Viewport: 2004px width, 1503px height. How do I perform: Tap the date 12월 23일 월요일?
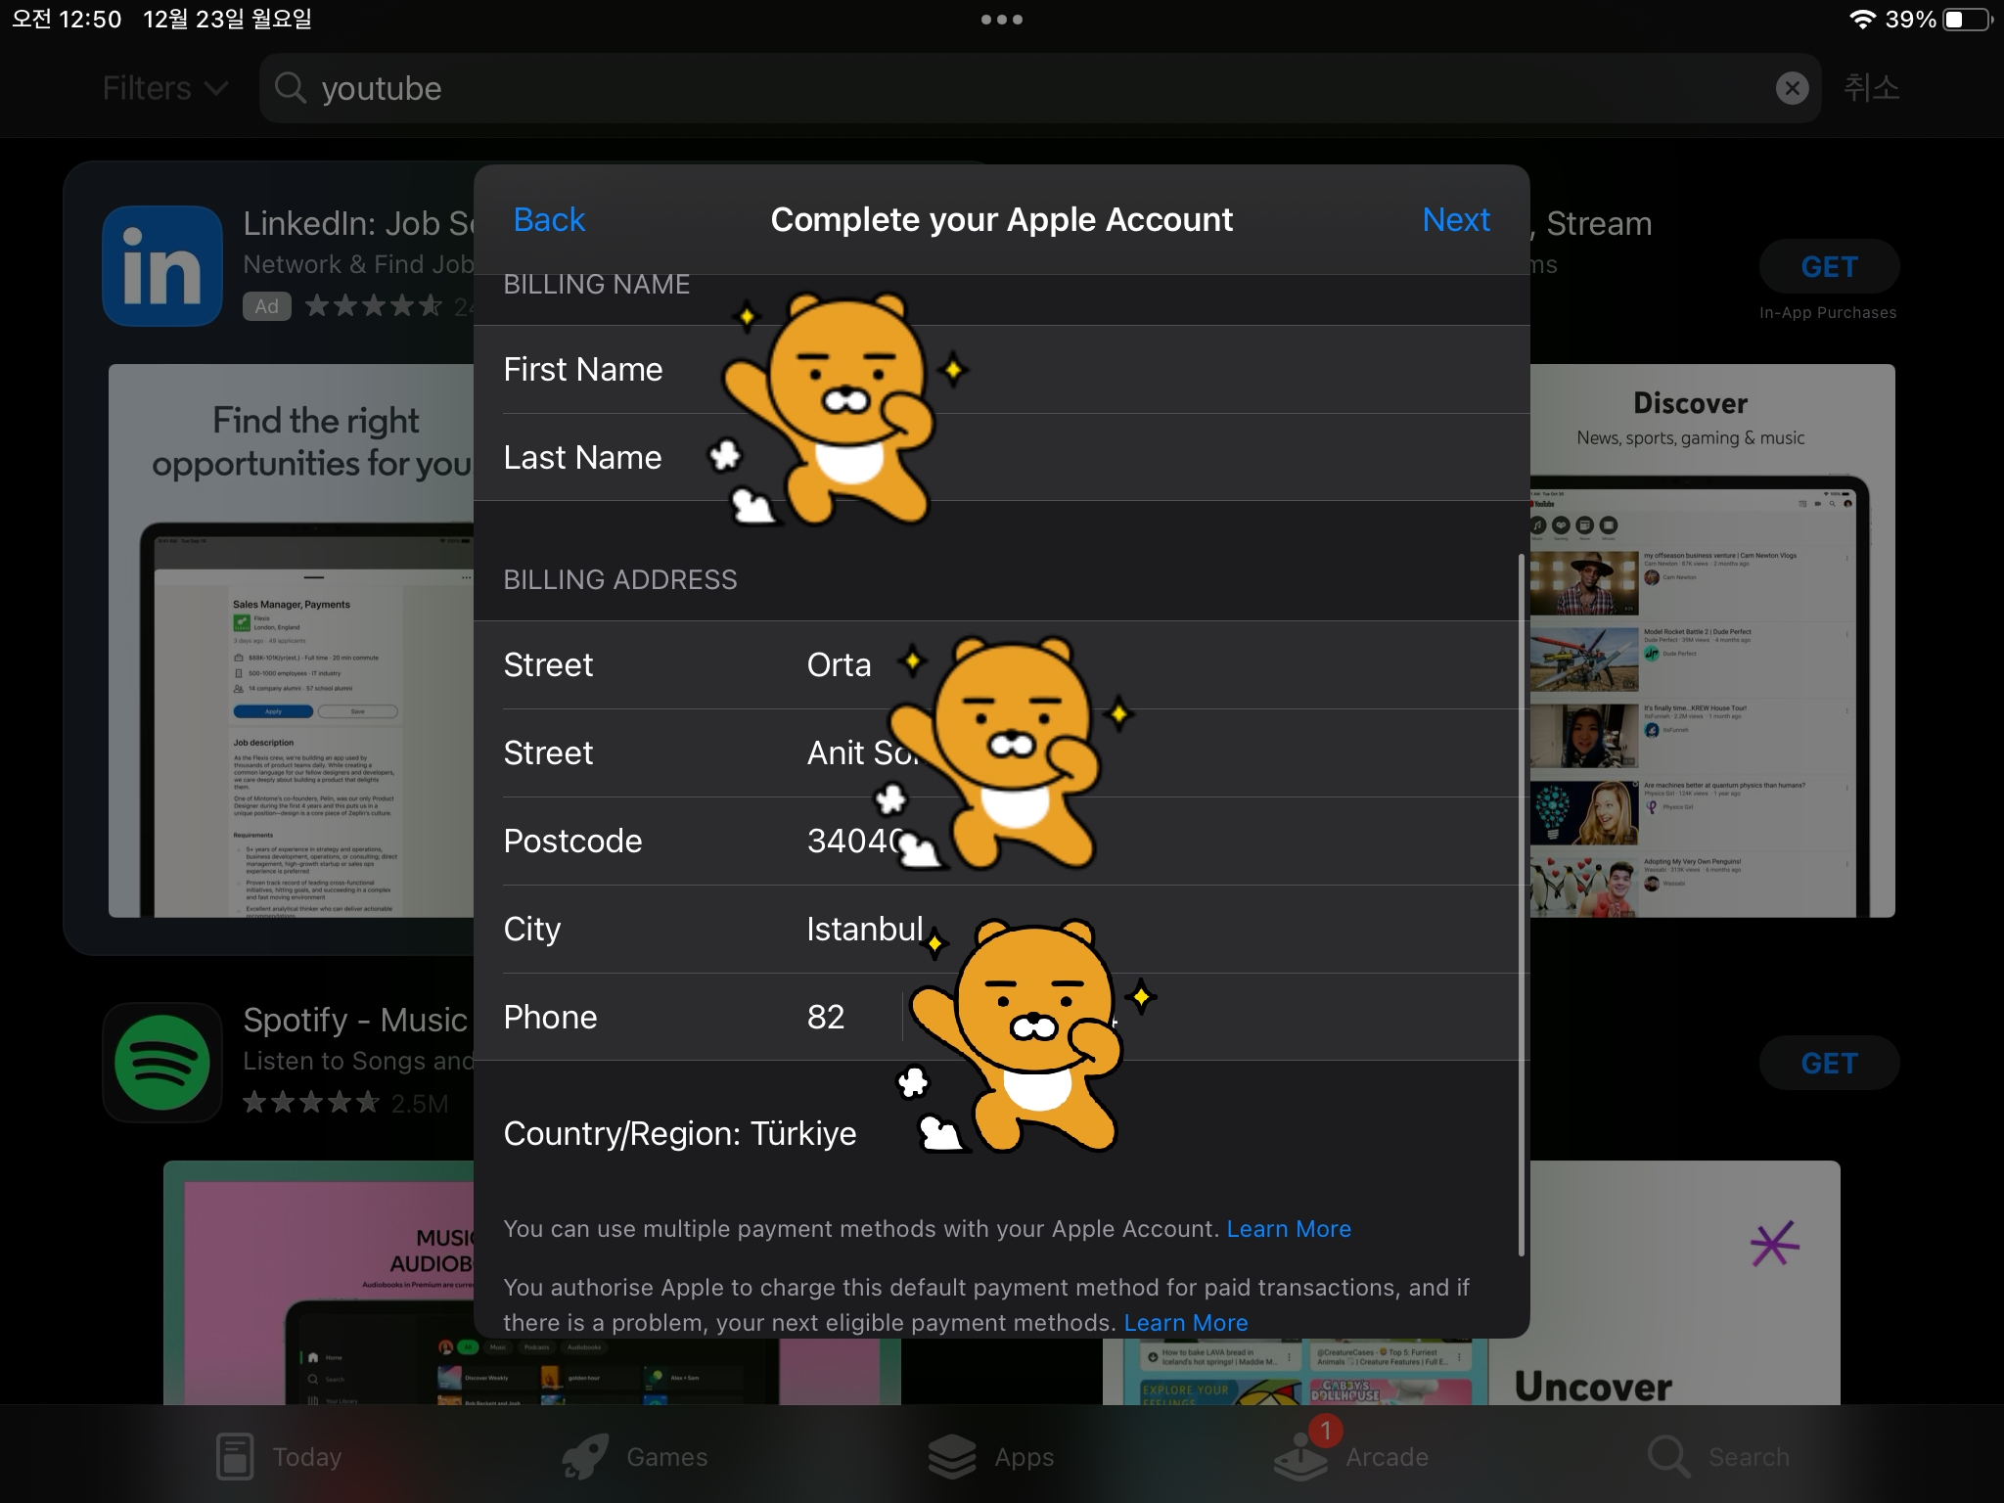point(227,20)
